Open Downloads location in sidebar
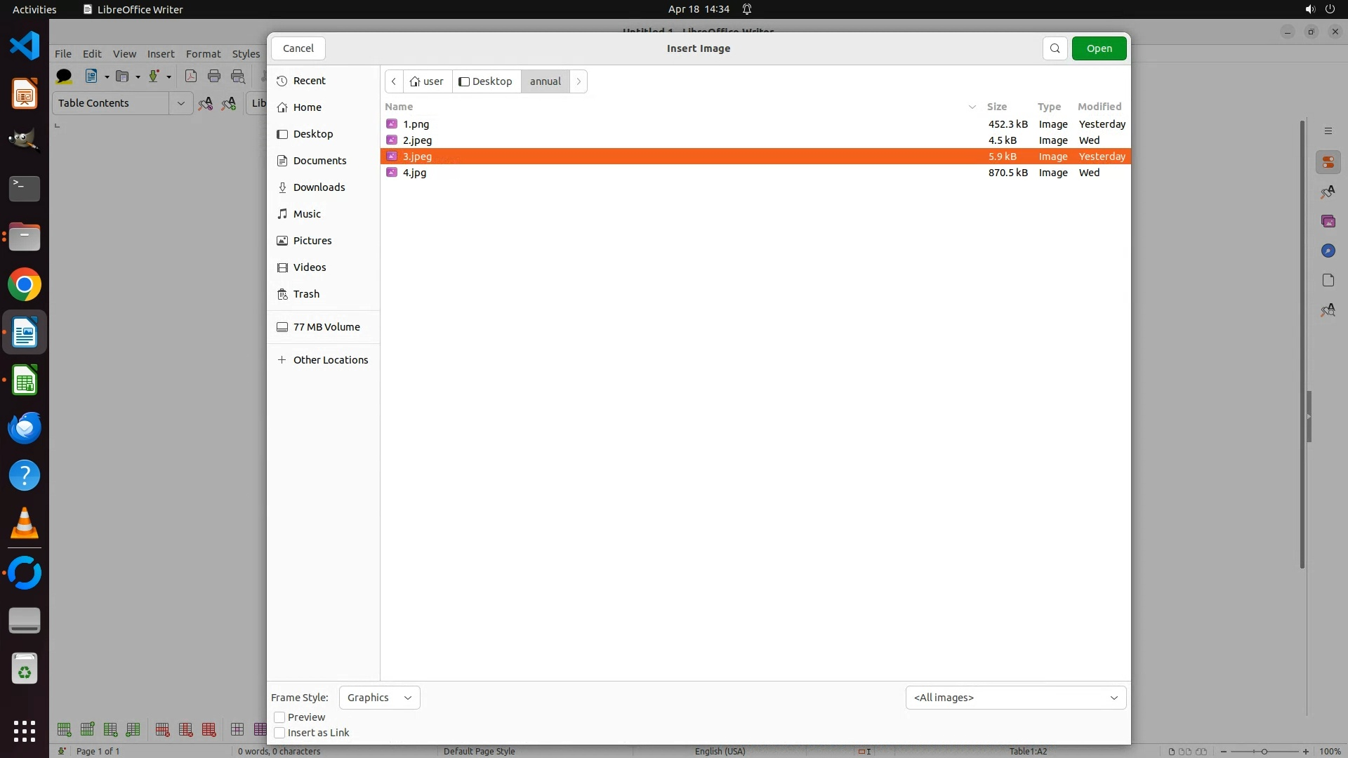The width and height of the screenshot is (1348, 758). 319,187
